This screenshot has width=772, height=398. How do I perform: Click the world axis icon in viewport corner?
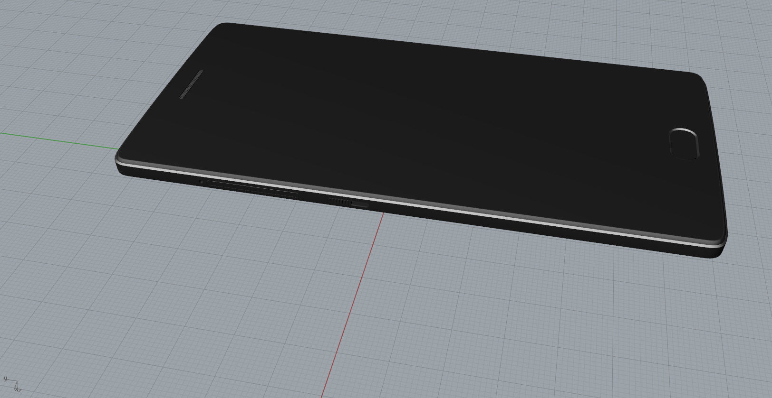(x=12, y=384)
